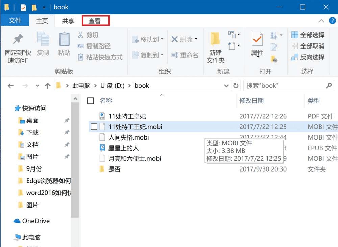Open the File (文件) tab

point(15,21)
